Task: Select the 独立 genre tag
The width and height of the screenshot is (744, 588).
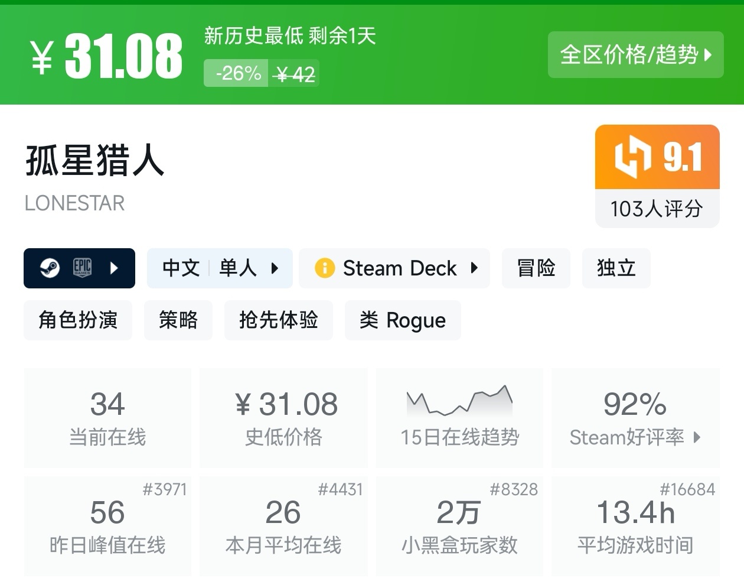Action: 616,268
